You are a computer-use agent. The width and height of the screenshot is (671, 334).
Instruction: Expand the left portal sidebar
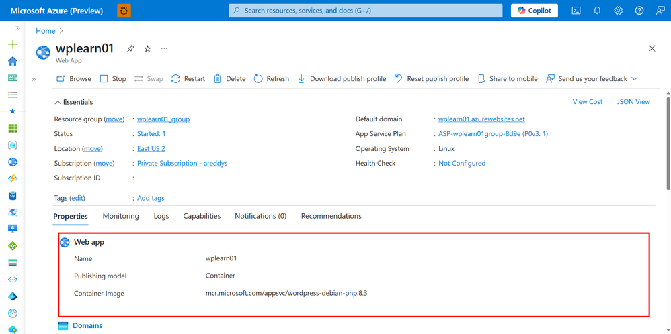coord(17,28)
